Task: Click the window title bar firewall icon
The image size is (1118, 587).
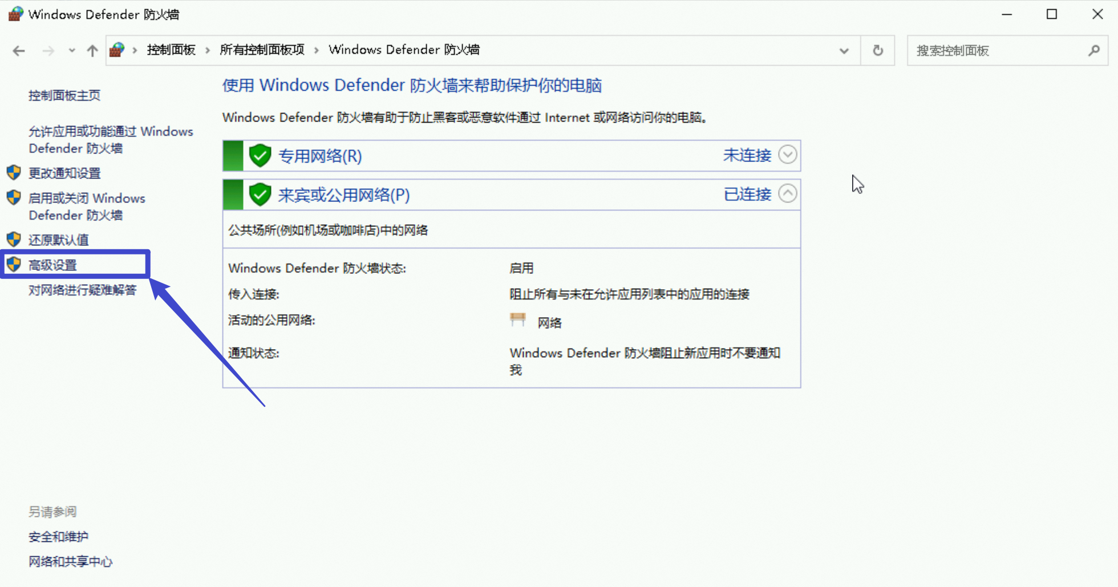Action: click(x=15, y=14)
